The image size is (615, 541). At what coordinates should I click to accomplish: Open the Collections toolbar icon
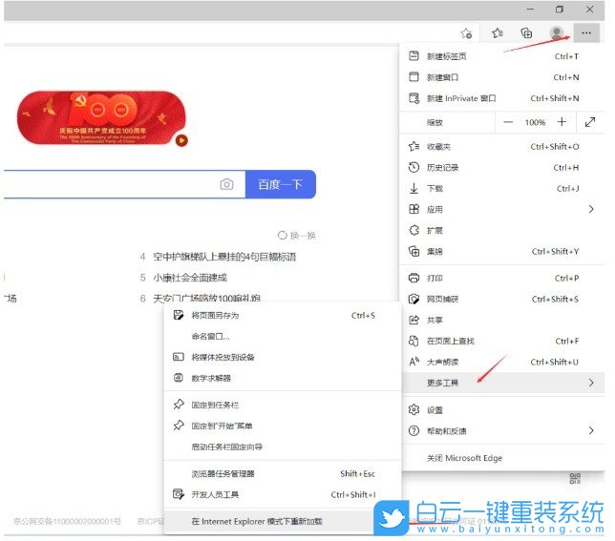coord(526,32)
